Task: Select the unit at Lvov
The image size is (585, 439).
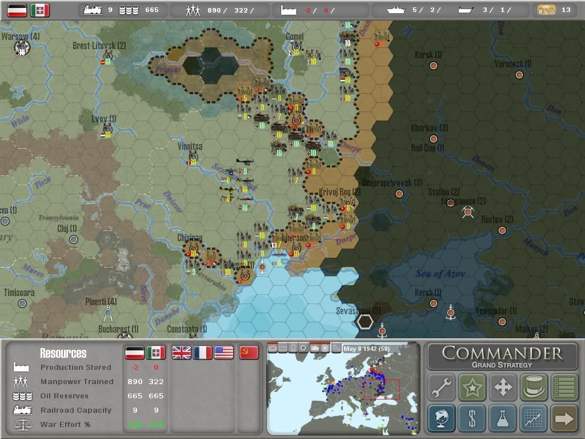Action: click(108, 131)
